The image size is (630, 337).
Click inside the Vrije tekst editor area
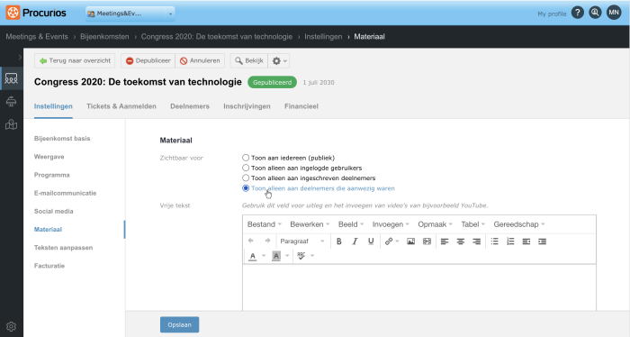419,287
